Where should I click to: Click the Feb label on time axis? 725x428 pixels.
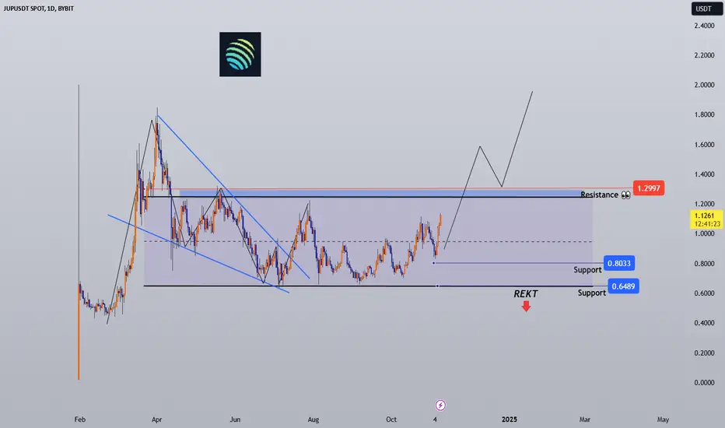coord(80,419)
